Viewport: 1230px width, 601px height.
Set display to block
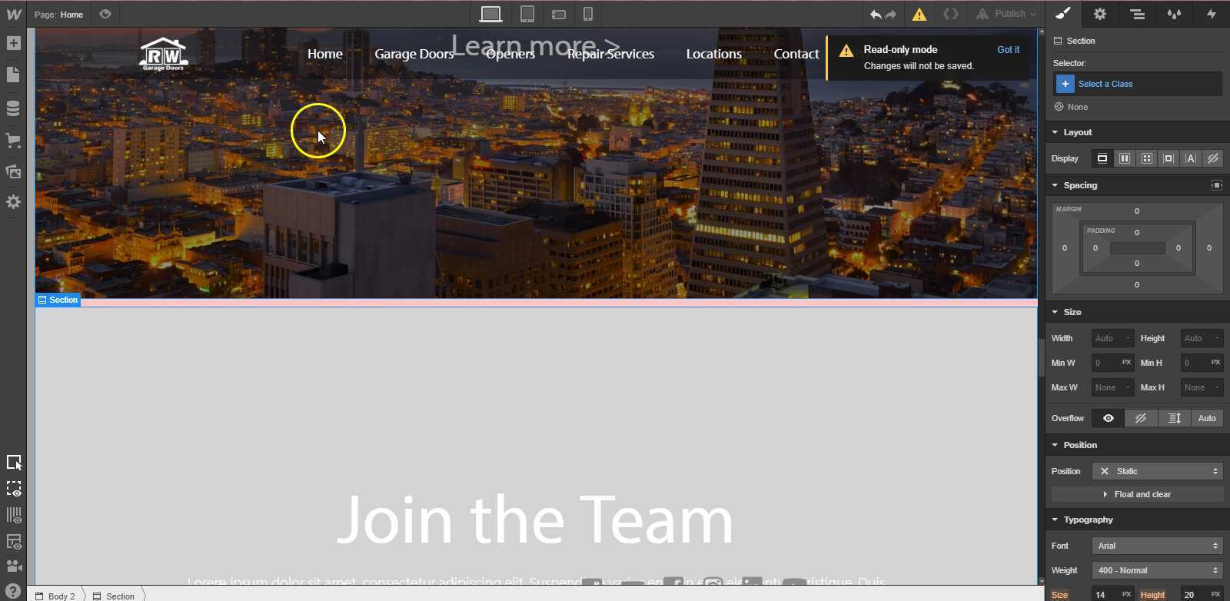(1102, 158)
